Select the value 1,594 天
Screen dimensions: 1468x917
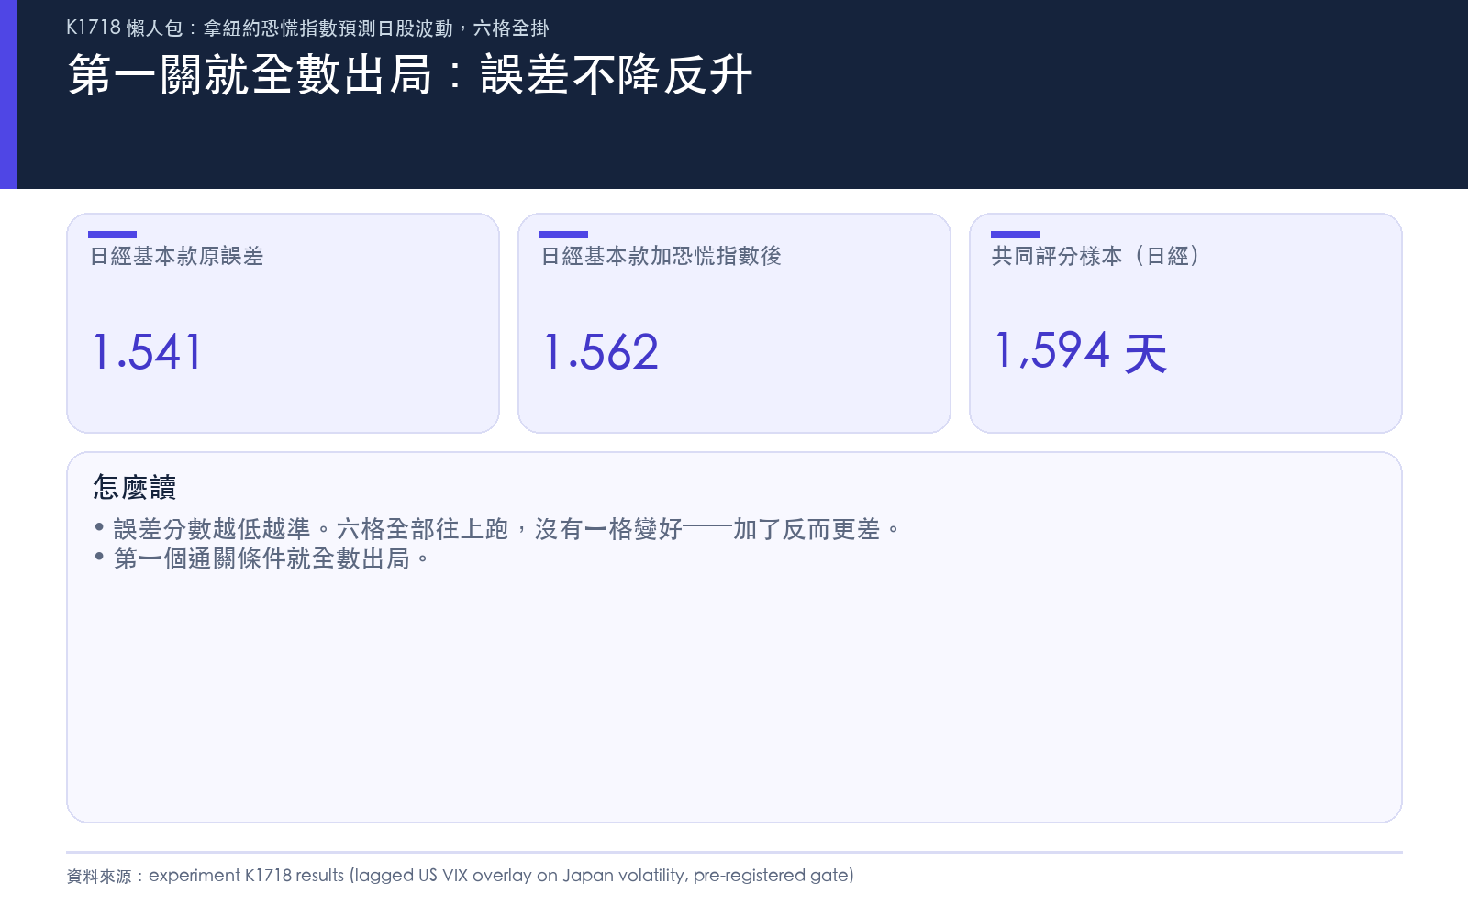point(1081,352)
